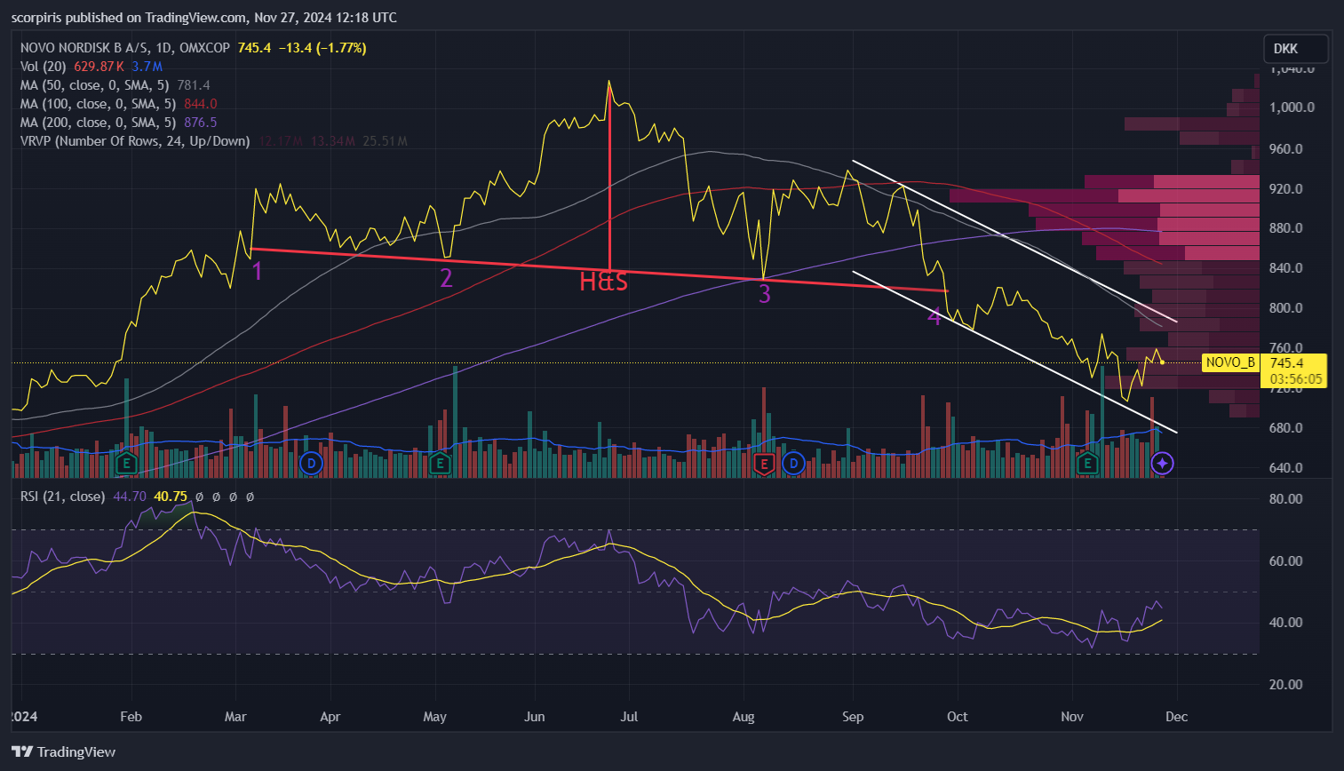Select the MA (50, close, 0, SMA, 5) legend

[x=96, y=85]
